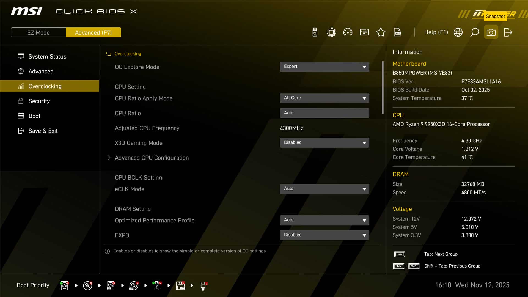The width and height of the screenshot is (528, 297).
Task: Click the Core Voltage 1.312 V value
Action: (469, 149)
